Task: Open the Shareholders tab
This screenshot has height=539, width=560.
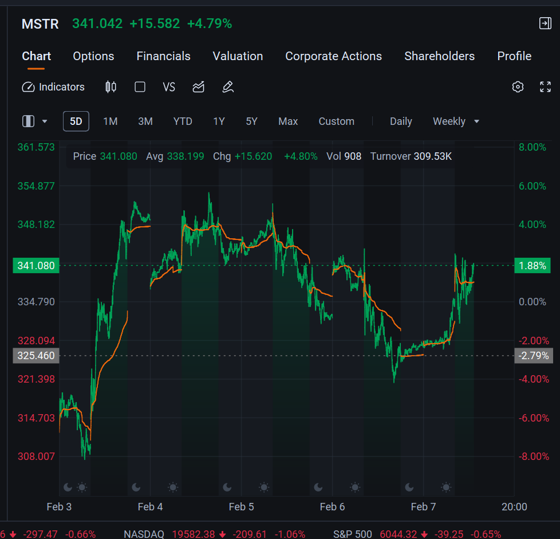Action: (439, 56)
